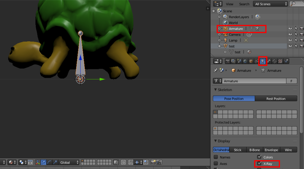Collapse the Display panel
Screen dimensions: 304x169
pyautogui.click(x=216, y=141)
